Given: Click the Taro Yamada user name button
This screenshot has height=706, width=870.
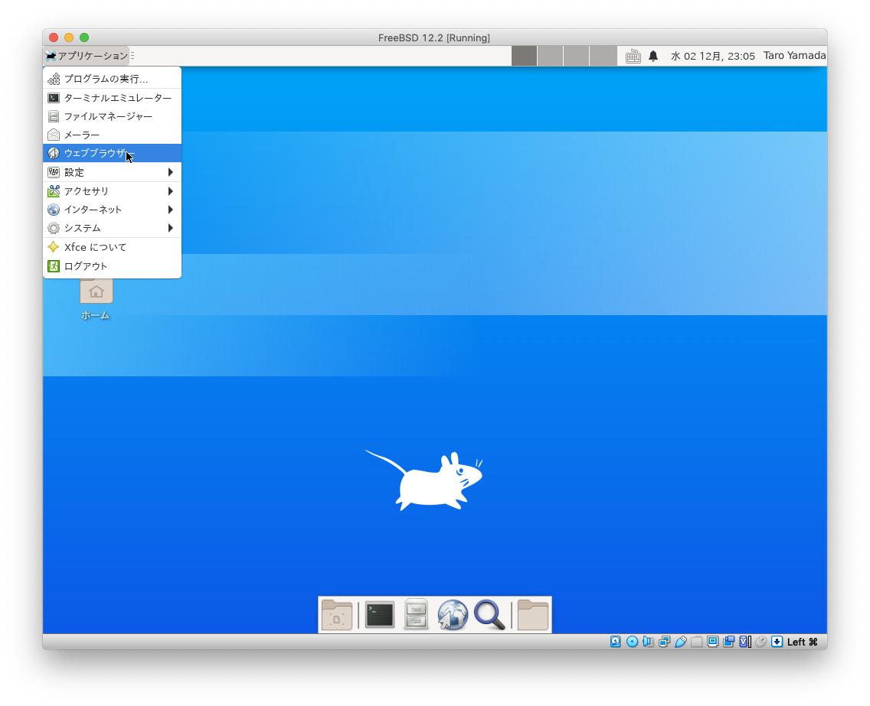Looking at the screenshot, I should click(x=794, y=56).
